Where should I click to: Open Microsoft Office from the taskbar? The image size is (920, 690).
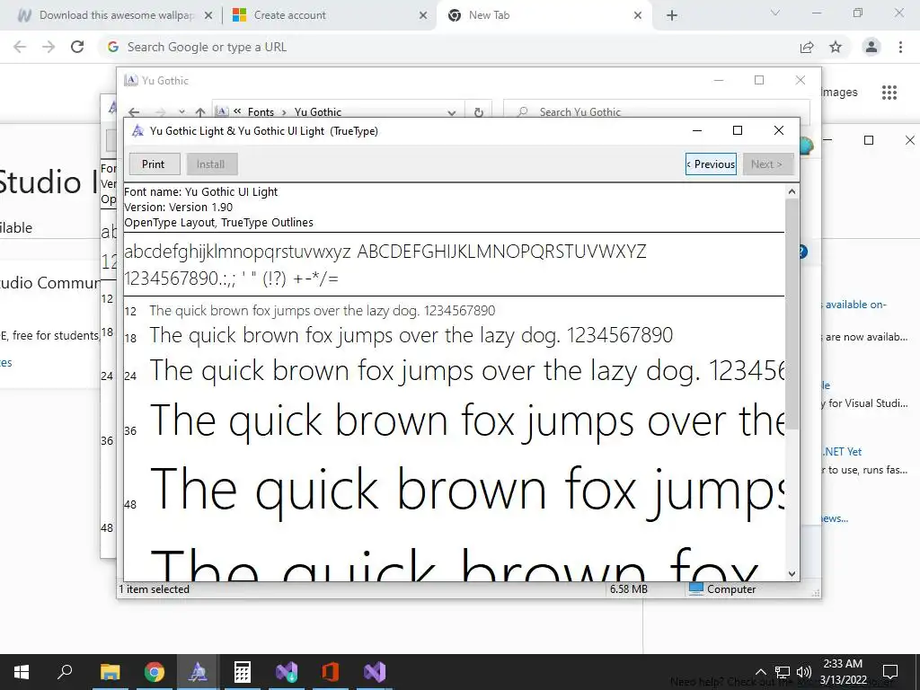click(x=331, y=672)
